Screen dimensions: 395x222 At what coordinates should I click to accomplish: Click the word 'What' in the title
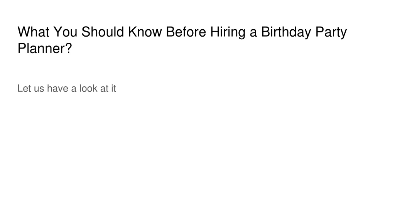pos(33,32)
